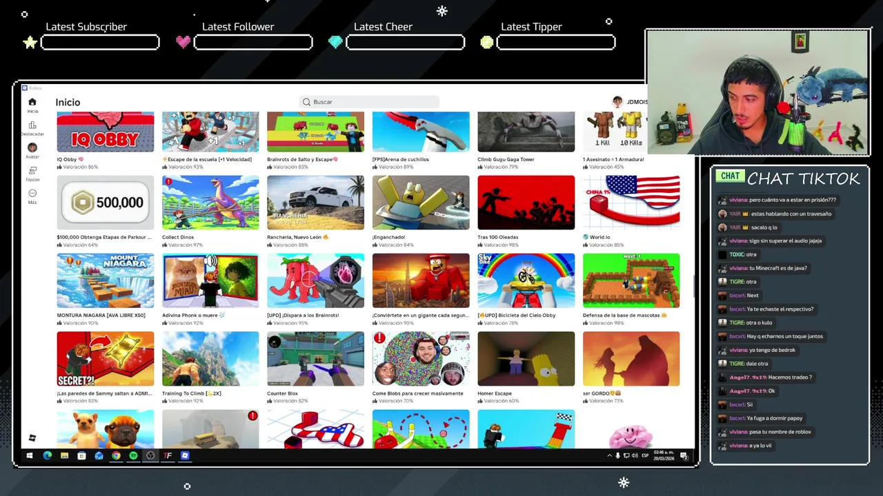Open File Explorer from the taskbar
Viewport: 883px width, 496px height.
64,455
